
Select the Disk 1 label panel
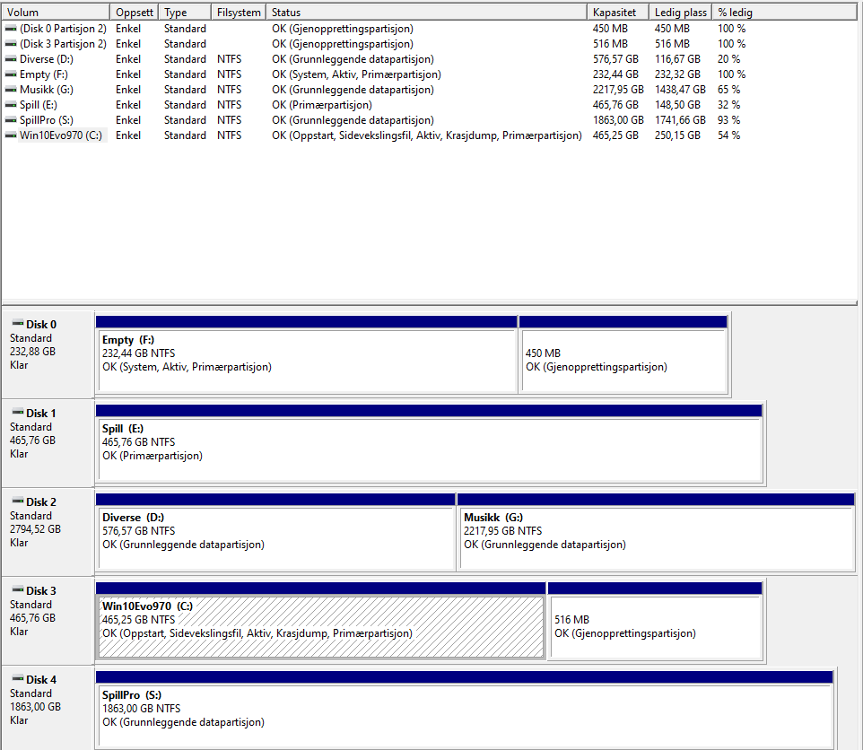[48, 443]
